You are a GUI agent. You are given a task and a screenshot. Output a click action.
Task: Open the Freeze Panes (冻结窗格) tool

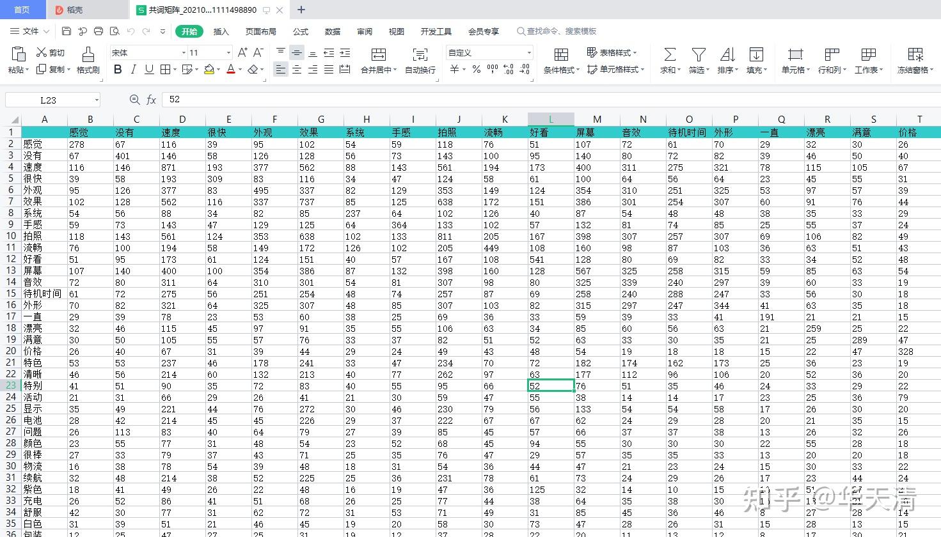click(x=914, y=61)
